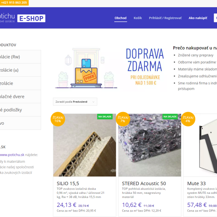Click the 4% ZĽAVA discount badge
217x217 pixels.
pyautogui.click(x=188, y=119)
